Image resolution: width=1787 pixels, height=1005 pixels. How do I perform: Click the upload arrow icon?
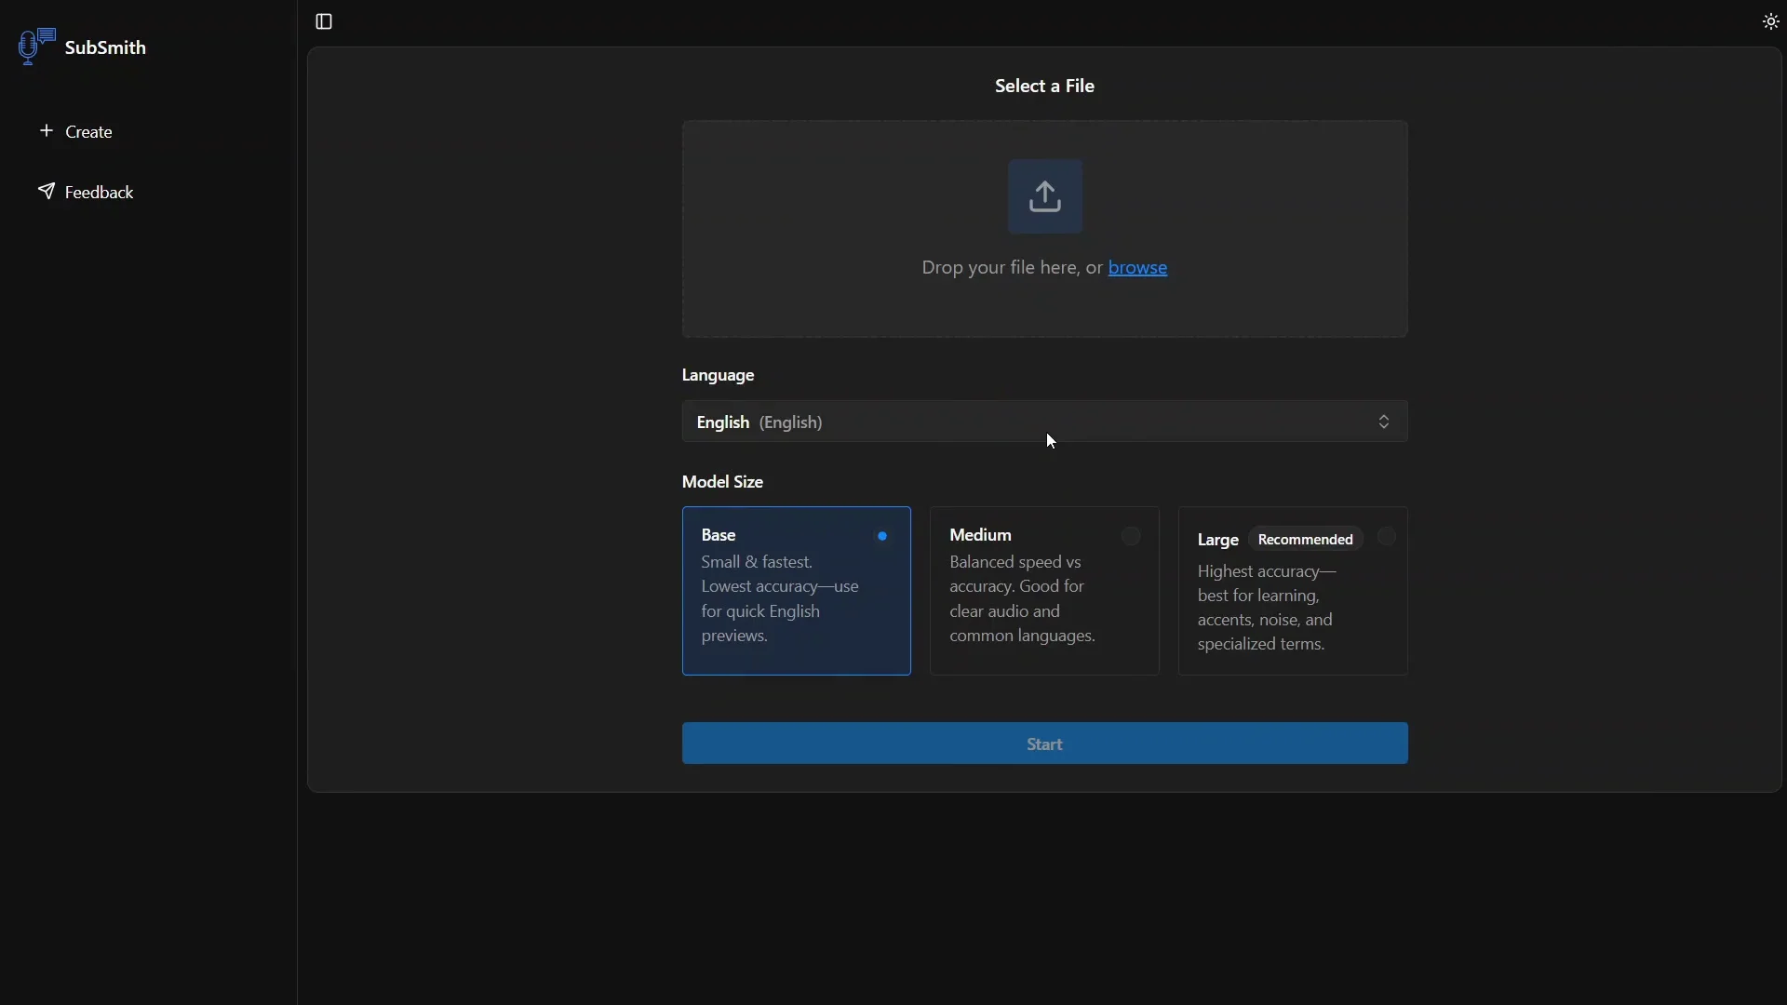(1045, 196)
